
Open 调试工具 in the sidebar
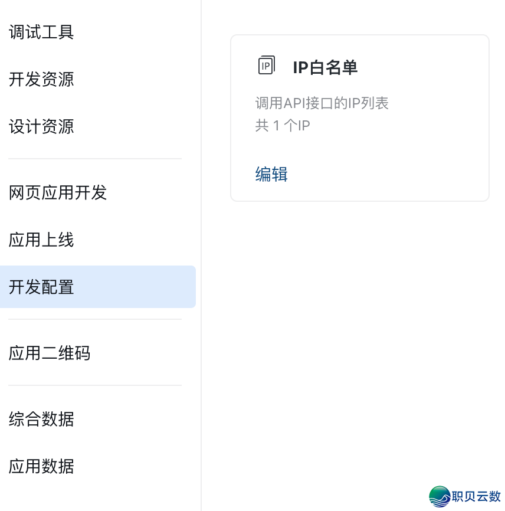41,32
